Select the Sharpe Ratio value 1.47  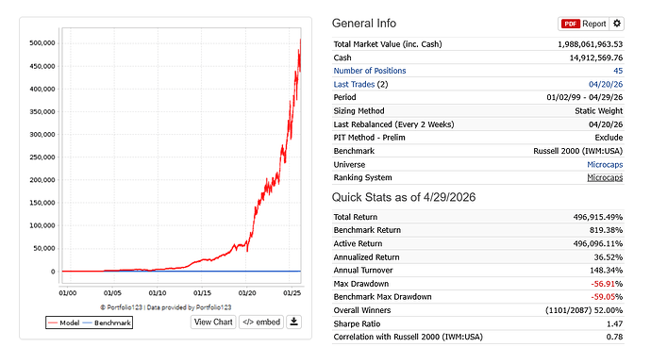click(x=614, y=323)
